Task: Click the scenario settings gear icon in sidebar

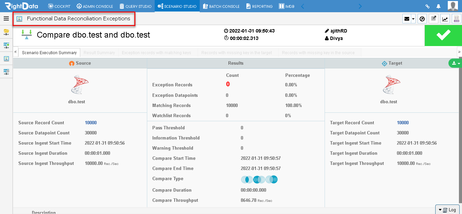Action: (x=6, y=72)
